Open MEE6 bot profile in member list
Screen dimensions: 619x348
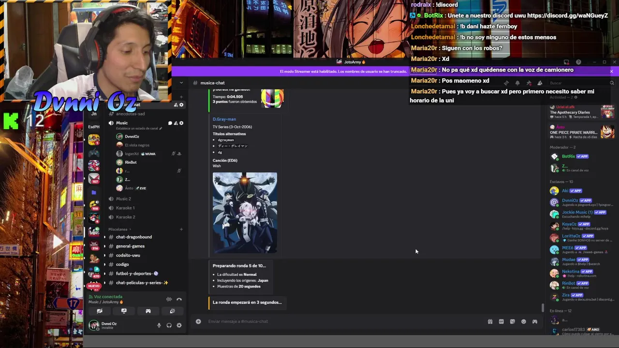click(x=580, y=249)
